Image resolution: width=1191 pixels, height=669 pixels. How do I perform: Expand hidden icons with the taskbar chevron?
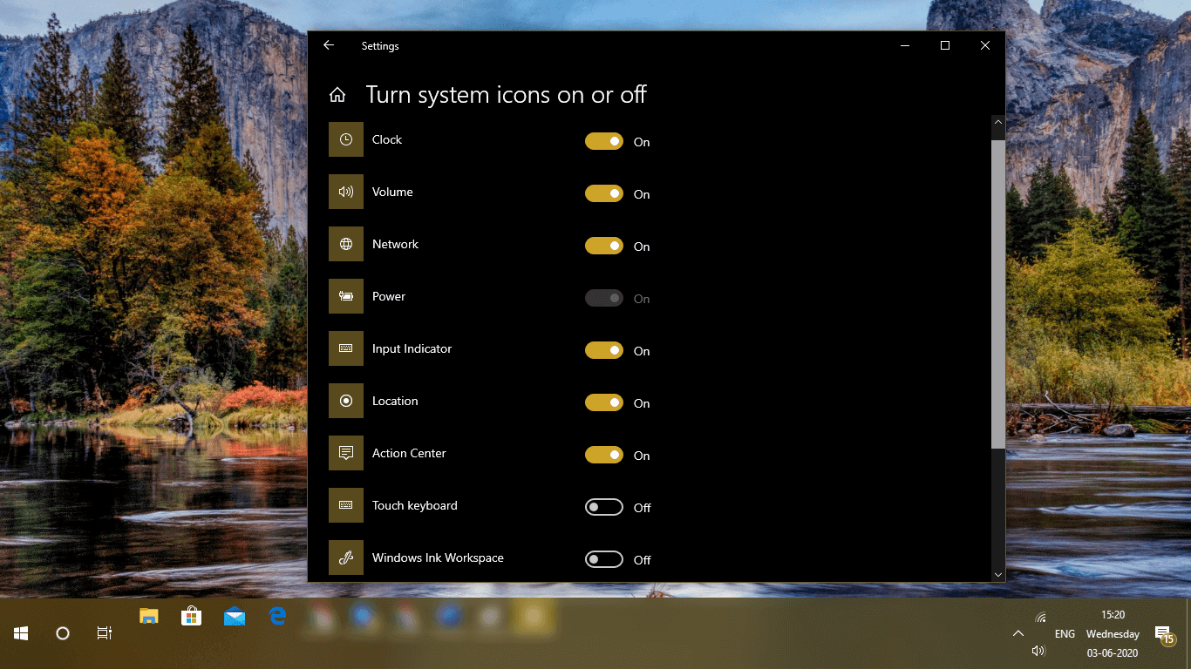[1017, 633]
